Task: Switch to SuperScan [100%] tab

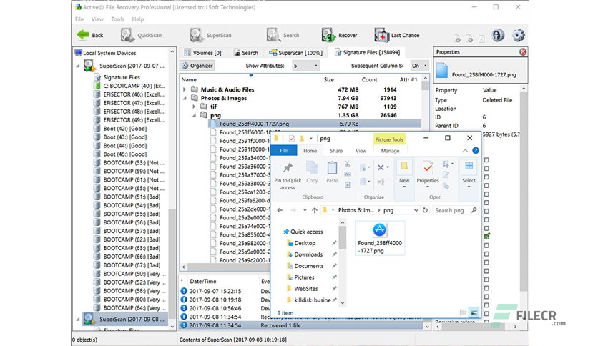Action: coord(296,53)
